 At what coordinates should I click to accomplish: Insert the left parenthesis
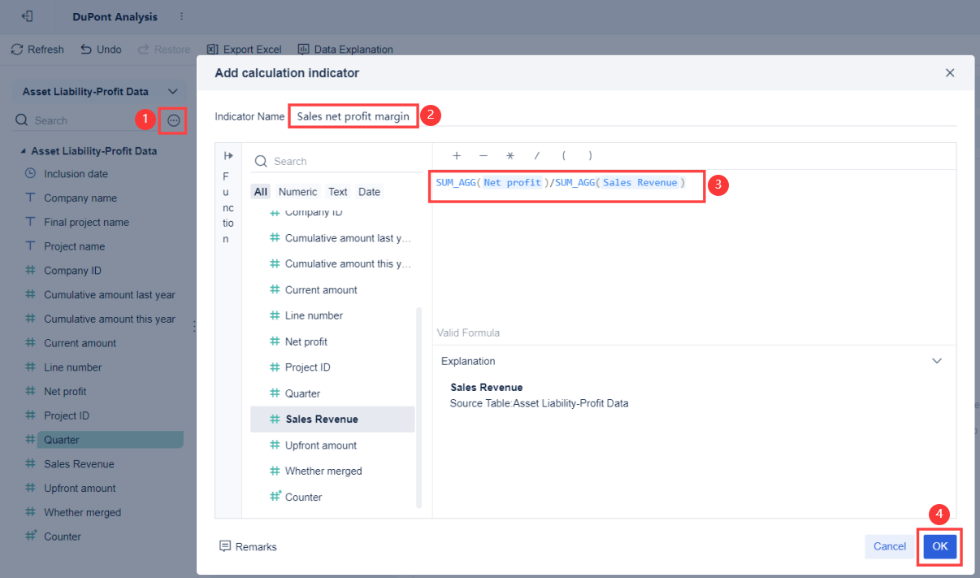pyautogui.click(x=563, y=155)
